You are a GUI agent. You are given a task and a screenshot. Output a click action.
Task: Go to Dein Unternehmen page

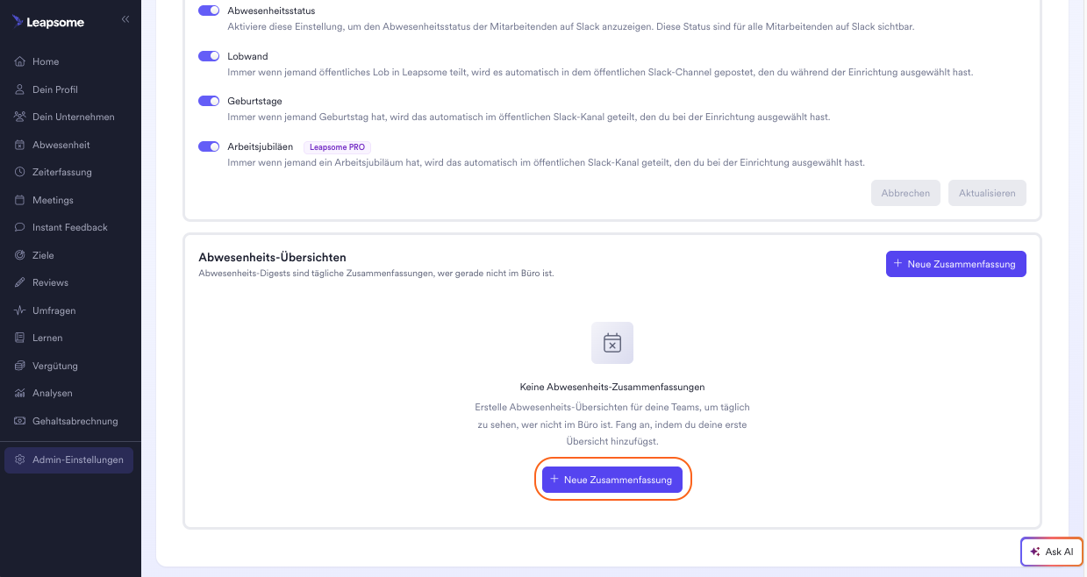[73, 117]
